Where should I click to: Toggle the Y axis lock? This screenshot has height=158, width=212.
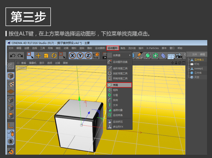click(x=80, y=55)
